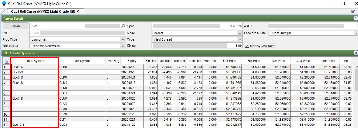Open the Interpolator dropdown
This screenshot has height=129, width=358.
[x=123, y=46]
